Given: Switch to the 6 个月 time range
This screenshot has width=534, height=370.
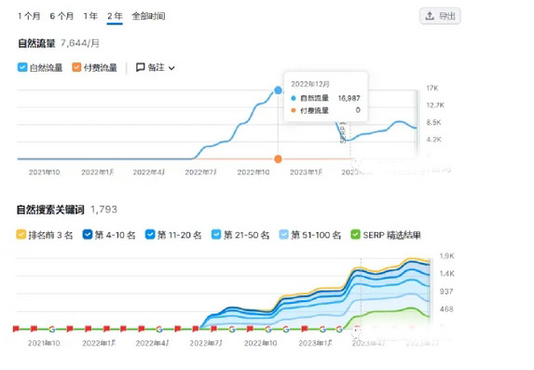Looking at the screenshot, I should pos(62,16).
